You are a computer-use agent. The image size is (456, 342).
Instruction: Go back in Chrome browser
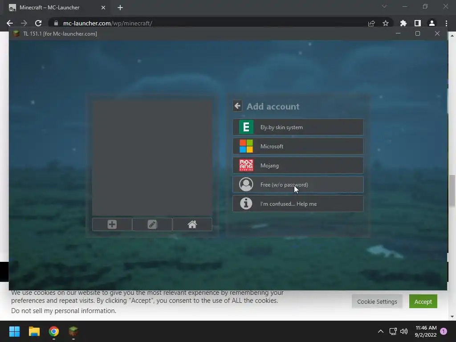tap(10, 23)
